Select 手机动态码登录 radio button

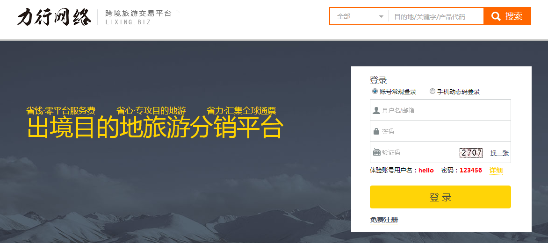[433, 92]
